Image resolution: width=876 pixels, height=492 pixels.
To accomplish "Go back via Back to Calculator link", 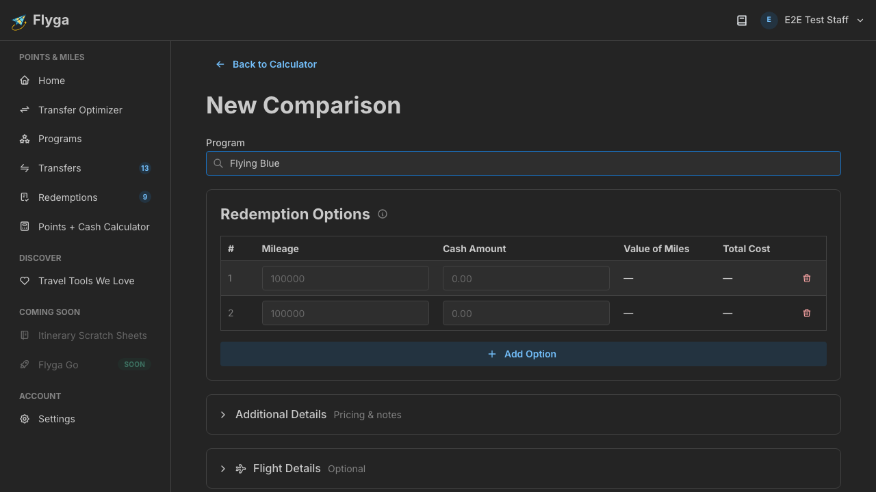I will coord(266,64).
